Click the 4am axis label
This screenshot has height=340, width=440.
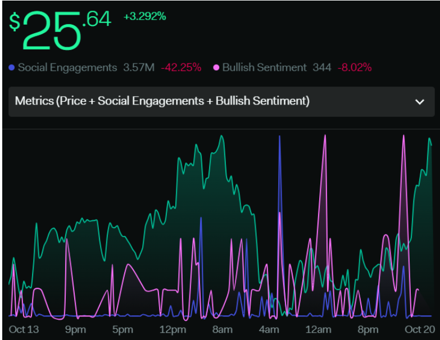point(269,330)
